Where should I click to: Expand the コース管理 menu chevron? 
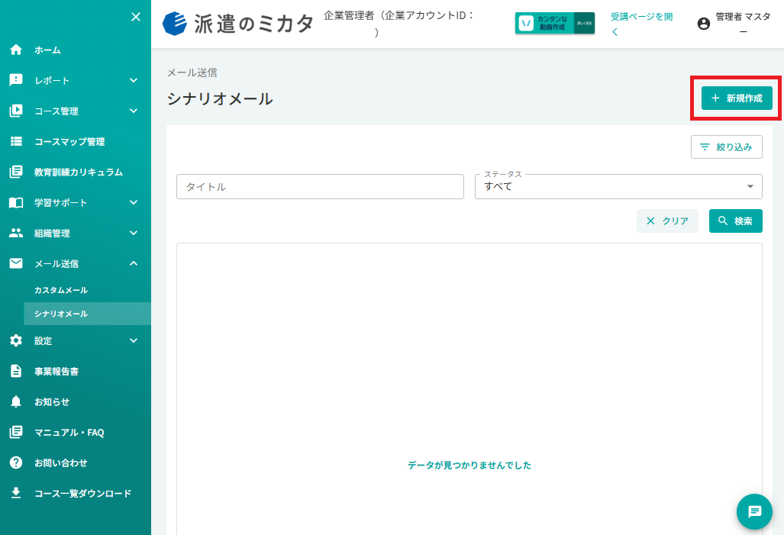click(134, 111)
